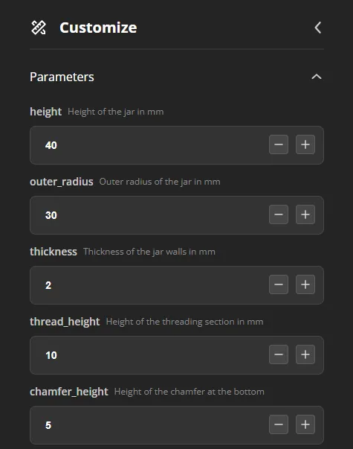Screen dimensions: 353x449
Task: Click the Customize panel title
Action: 98,28
